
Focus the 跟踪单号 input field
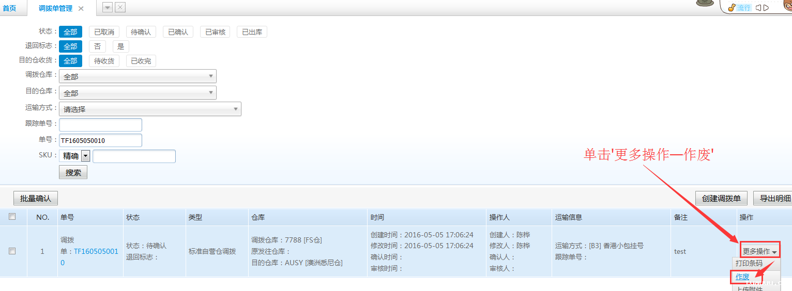(100, 125)
